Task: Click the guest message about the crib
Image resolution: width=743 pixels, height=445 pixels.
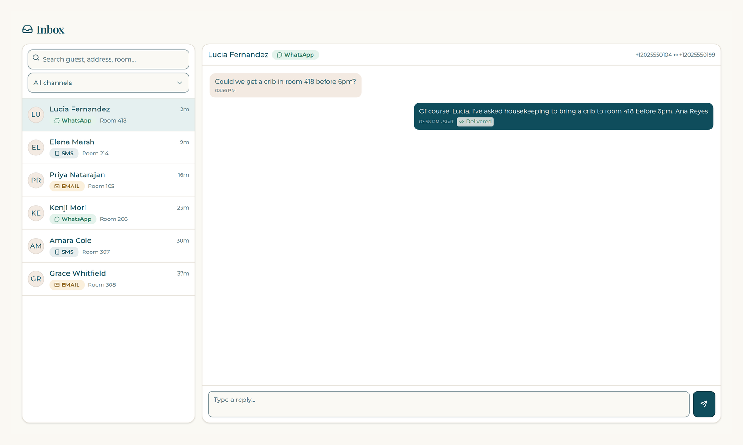Action: click(286, 85)
